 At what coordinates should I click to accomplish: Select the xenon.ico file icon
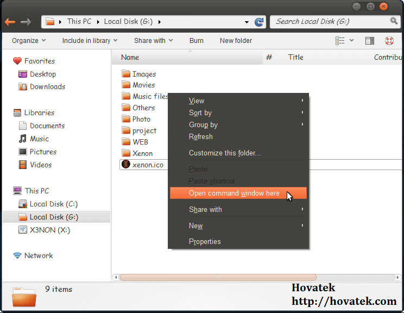click(x=126, y=165)
